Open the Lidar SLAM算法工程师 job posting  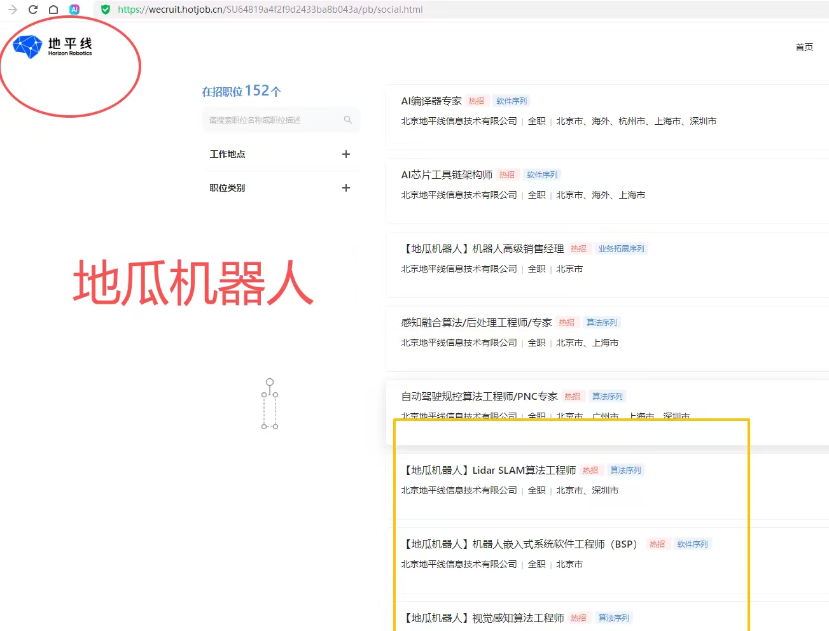click(x=489, y=470)
